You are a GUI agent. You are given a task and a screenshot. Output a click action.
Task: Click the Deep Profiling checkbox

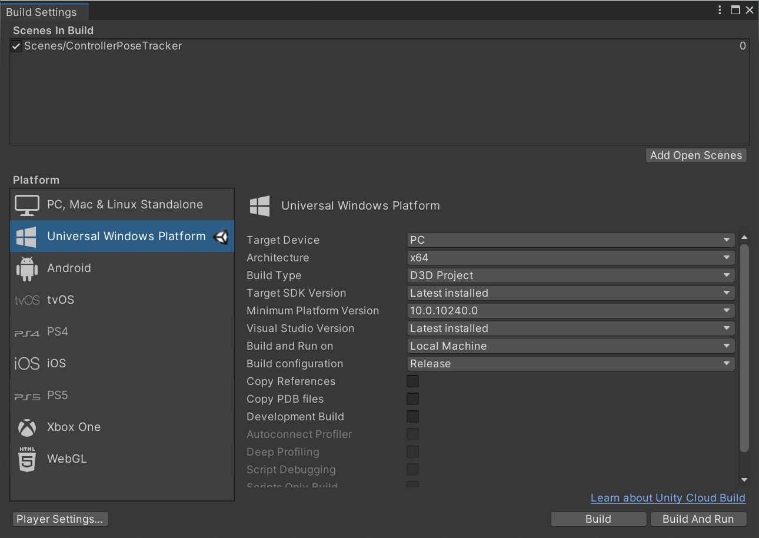tap(413, 452)
